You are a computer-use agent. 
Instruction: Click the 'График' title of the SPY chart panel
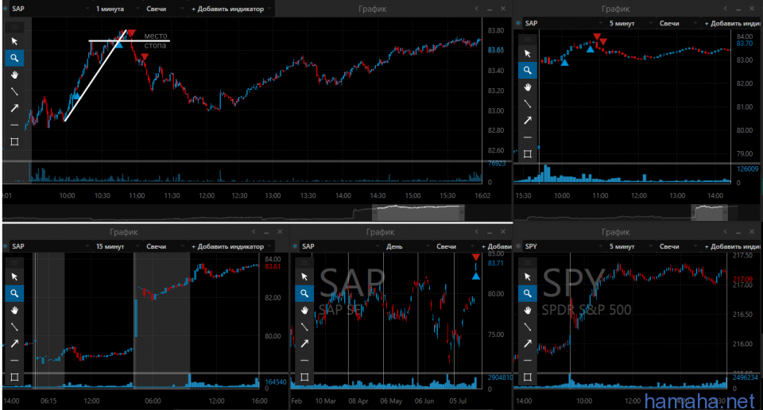(615, 232)
